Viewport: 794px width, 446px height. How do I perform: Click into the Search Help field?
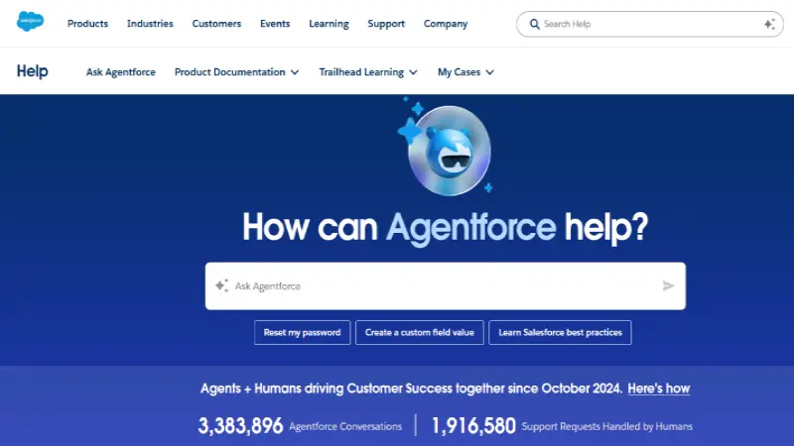tap(650, 24)
